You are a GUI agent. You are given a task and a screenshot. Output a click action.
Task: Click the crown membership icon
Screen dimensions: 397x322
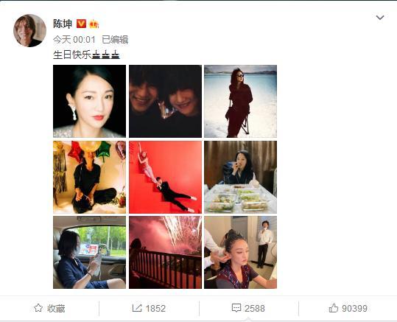94,24
